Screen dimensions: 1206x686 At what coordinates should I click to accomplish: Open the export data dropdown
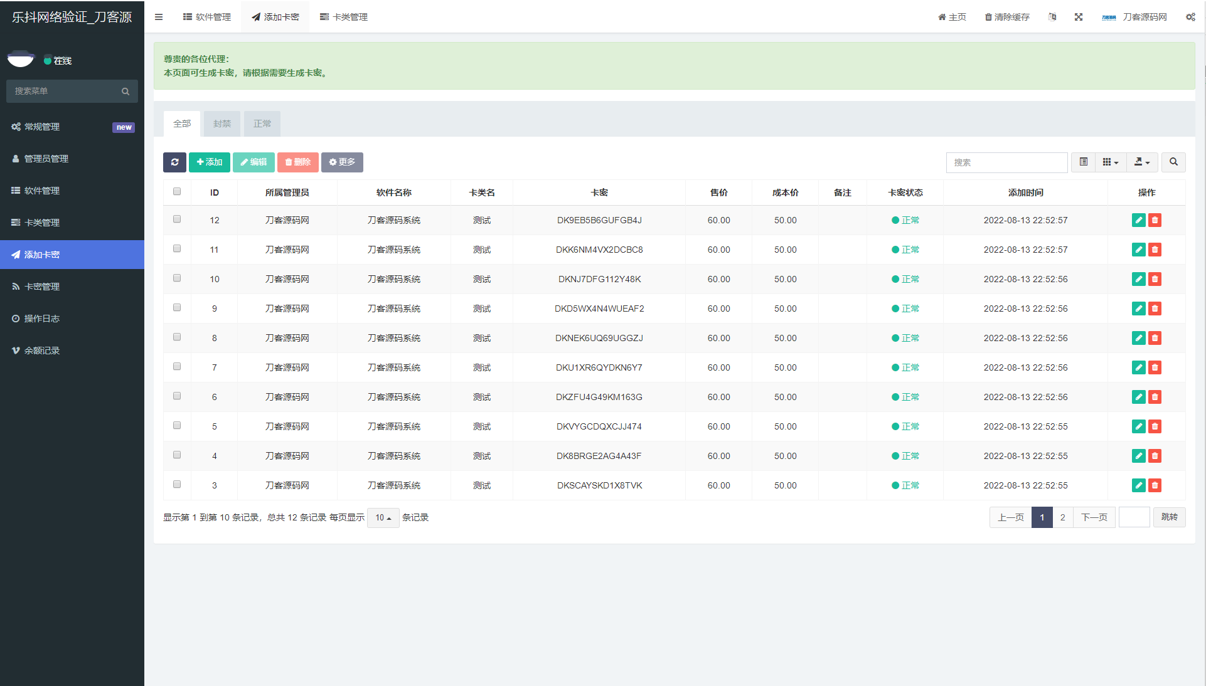pos(1142,162)
